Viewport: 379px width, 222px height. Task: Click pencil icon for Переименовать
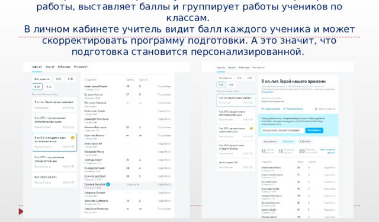pyautogui.click(x=284, y=109)
